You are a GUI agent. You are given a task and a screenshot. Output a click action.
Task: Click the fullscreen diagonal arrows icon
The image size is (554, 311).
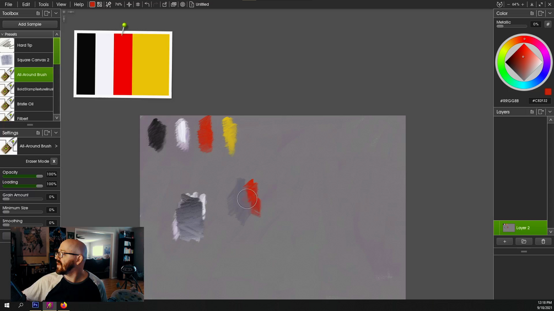pyautogui.click(x=541, y=4)
